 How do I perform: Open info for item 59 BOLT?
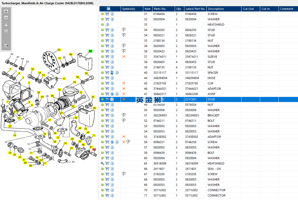(112, 153)
